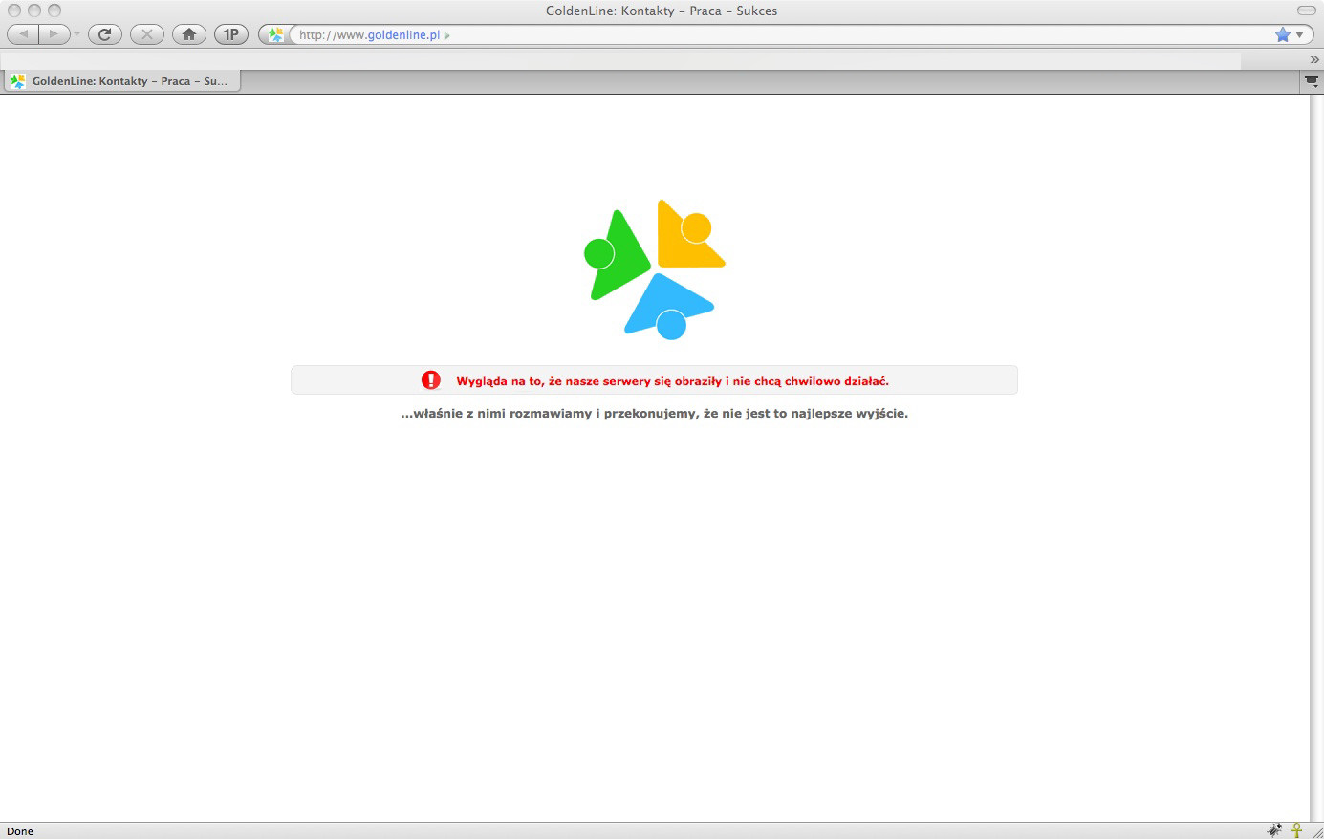
Task: Close the window with the leftmost title button
Action: tap(14, 11)
